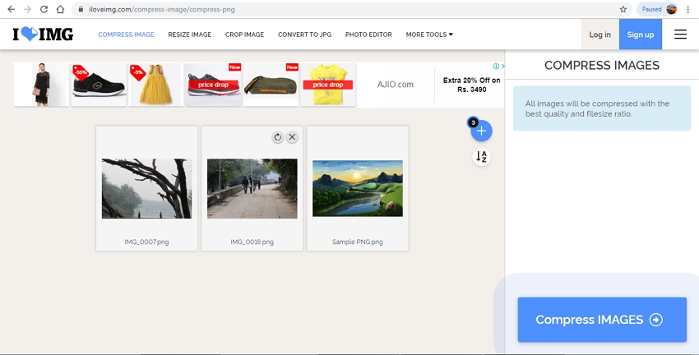Remove IMG_0016.png with the X icon
Image resolution: width=699 pixels, height=355 pixels.
pyautogui.click(x=292, y=137)
